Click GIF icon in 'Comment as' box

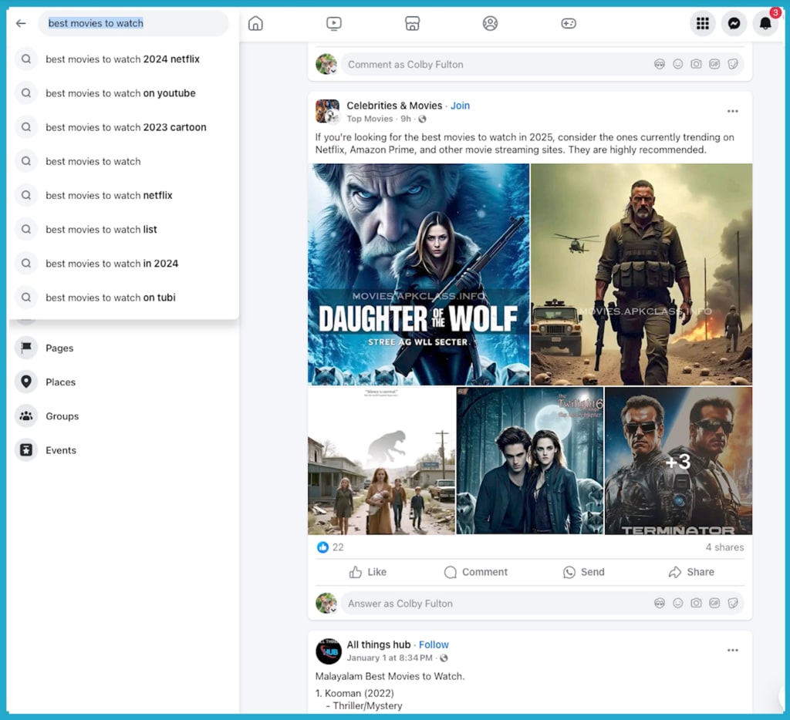coord(714,64)
